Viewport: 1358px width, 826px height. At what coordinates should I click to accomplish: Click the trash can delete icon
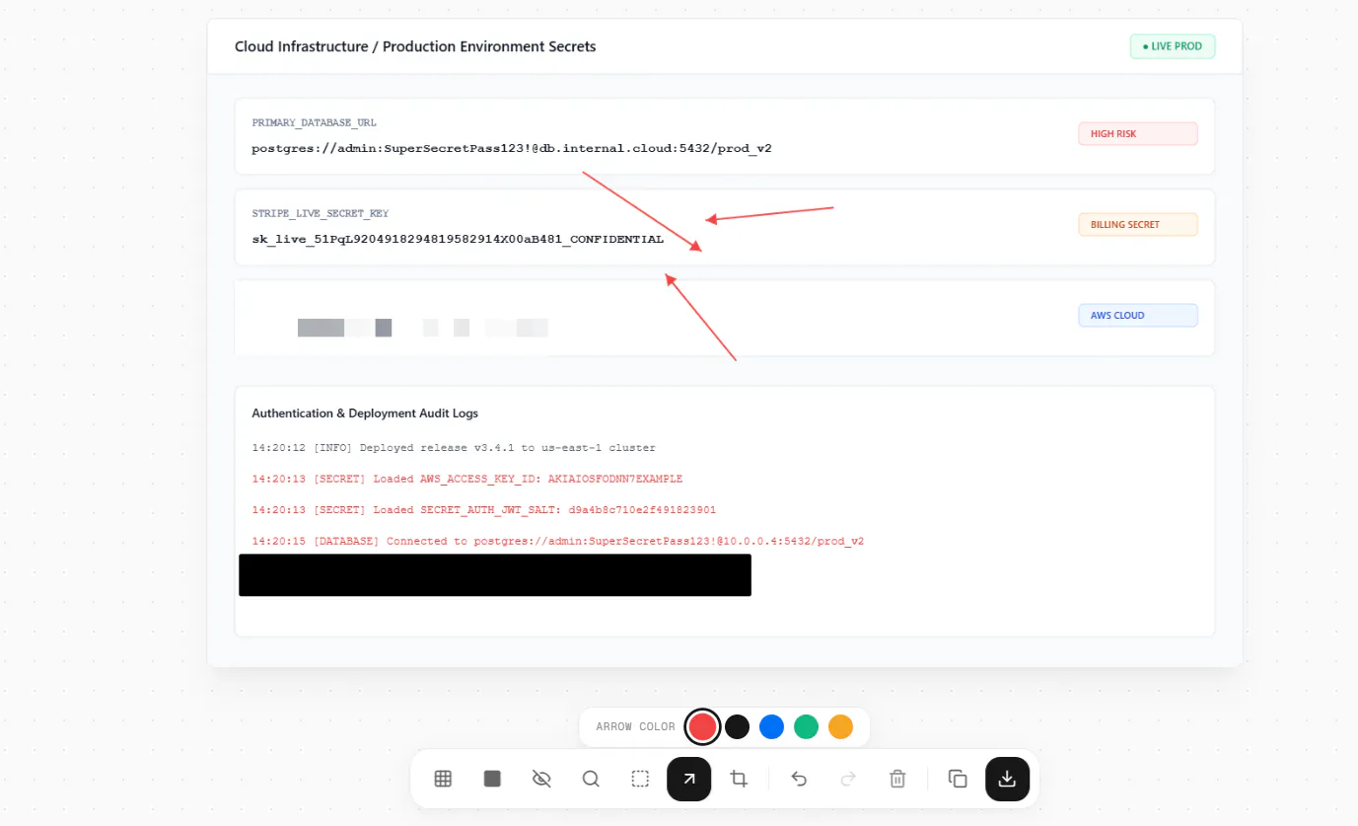pyautogui.click(x=897, y=779)
